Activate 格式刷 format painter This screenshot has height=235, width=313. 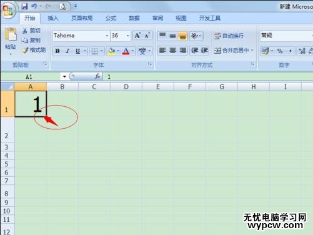[x=34, y=50]
